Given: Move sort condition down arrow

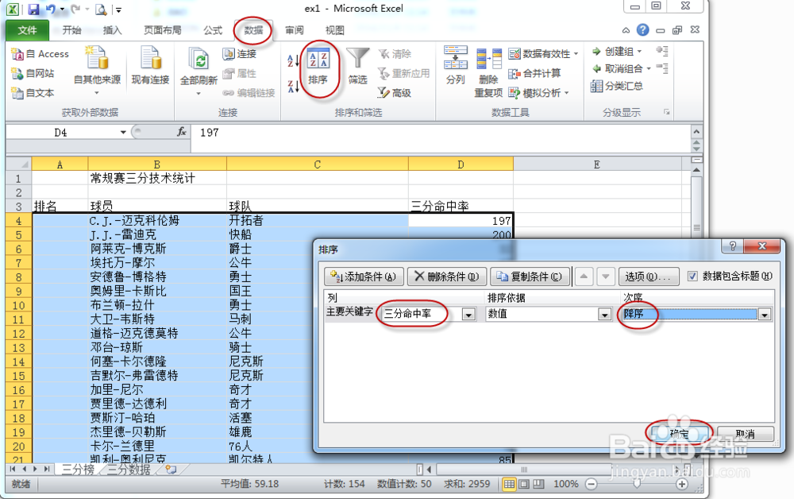Looking at the screenshot, I should (606, 277).
